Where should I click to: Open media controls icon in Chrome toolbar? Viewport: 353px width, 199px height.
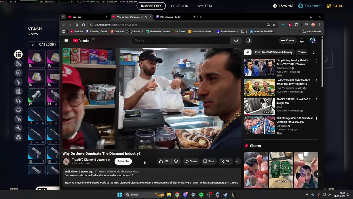306,25
